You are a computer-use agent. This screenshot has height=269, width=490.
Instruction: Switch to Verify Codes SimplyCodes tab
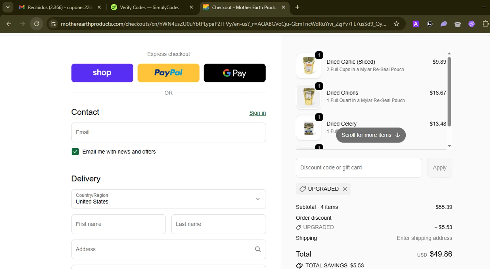pyautogui.click(x=149, y=7)
